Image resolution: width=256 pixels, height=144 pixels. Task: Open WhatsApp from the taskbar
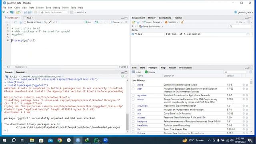[96, 140]
